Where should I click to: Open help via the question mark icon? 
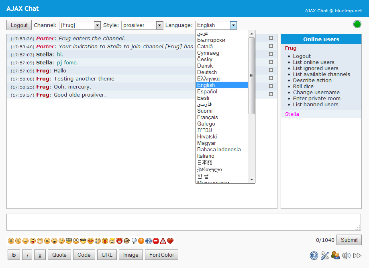point(314,256)
